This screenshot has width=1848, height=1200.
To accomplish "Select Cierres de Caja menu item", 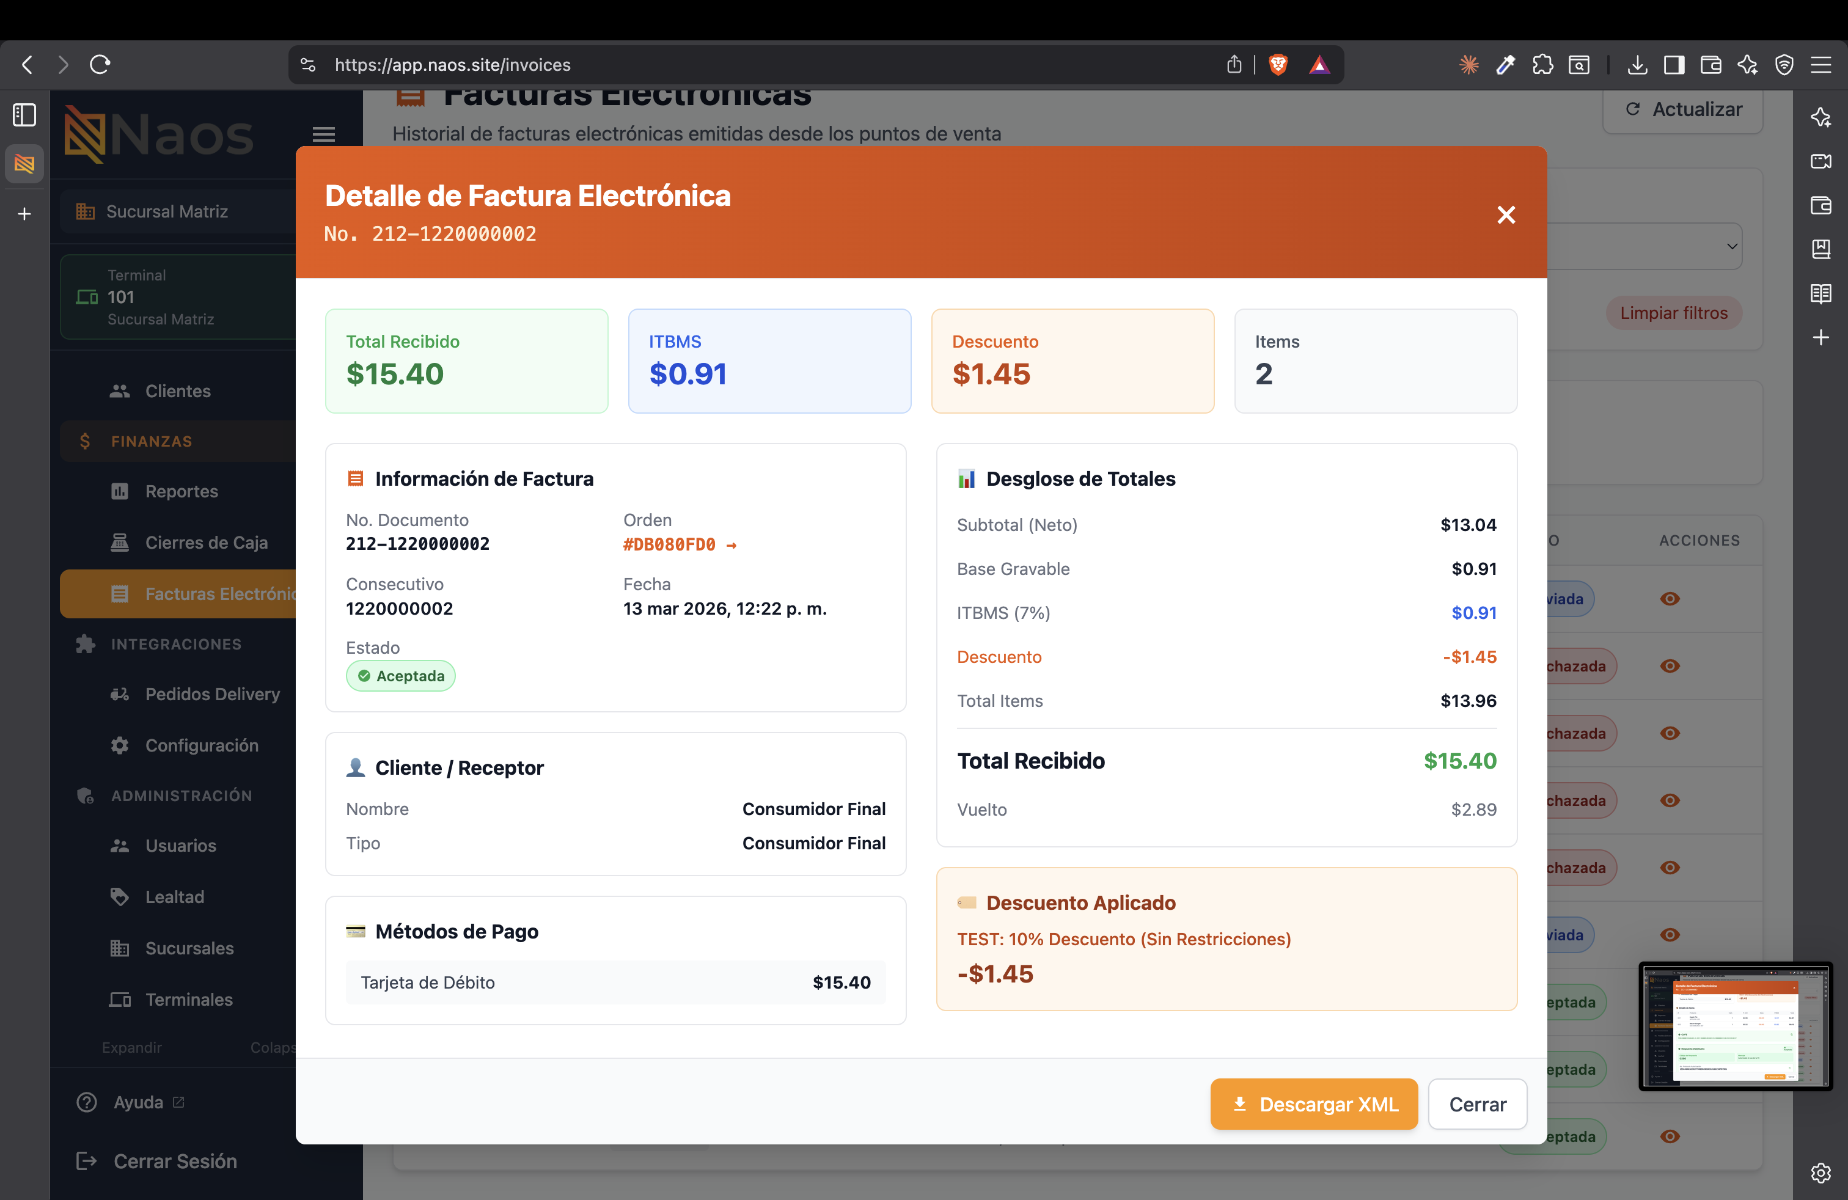I will [206, 543].
